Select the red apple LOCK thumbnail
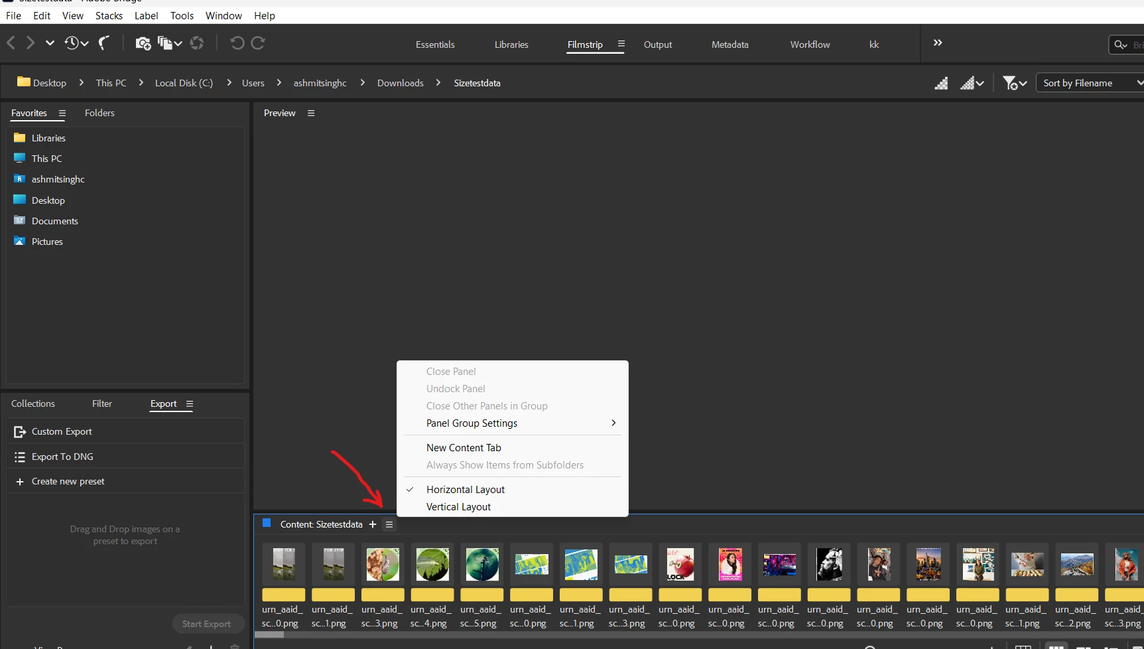 680,565
